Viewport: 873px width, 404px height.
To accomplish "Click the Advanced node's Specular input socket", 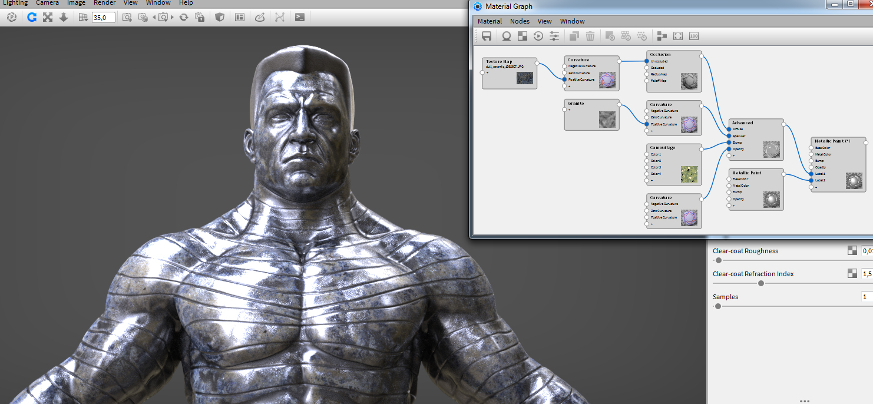I will tap(729, 136).
